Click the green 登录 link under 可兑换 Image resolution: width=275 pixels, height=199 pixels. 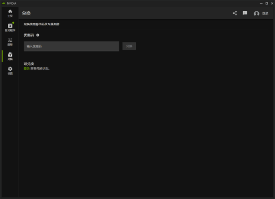coord(27,69)
